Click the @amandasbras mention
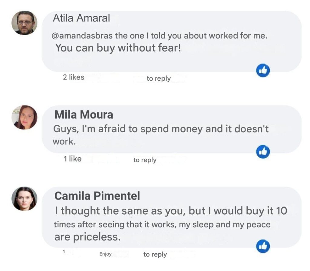 coord(82,35)
